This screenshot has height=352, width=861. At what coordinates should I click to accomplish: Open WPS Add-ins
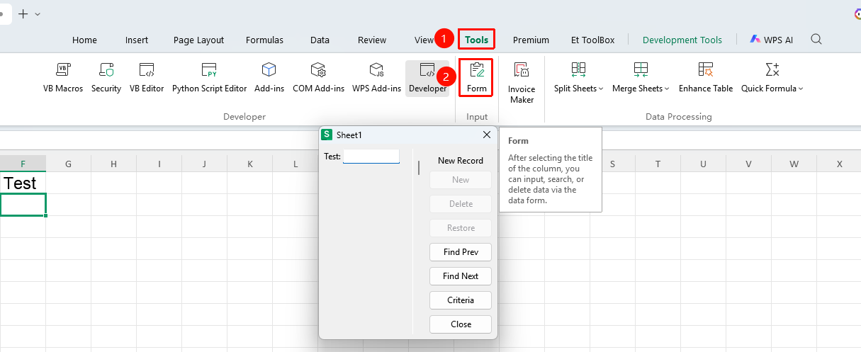pos(376,77)
